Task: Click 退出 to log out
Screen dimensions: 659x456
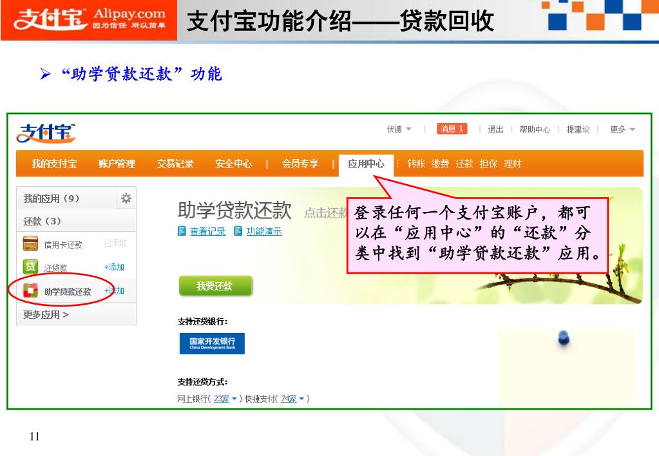Action: coord(495,129)
